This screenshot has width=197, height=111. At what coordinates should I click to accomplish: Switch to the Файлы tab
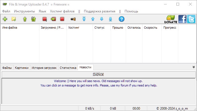click(x=7, y=68)
